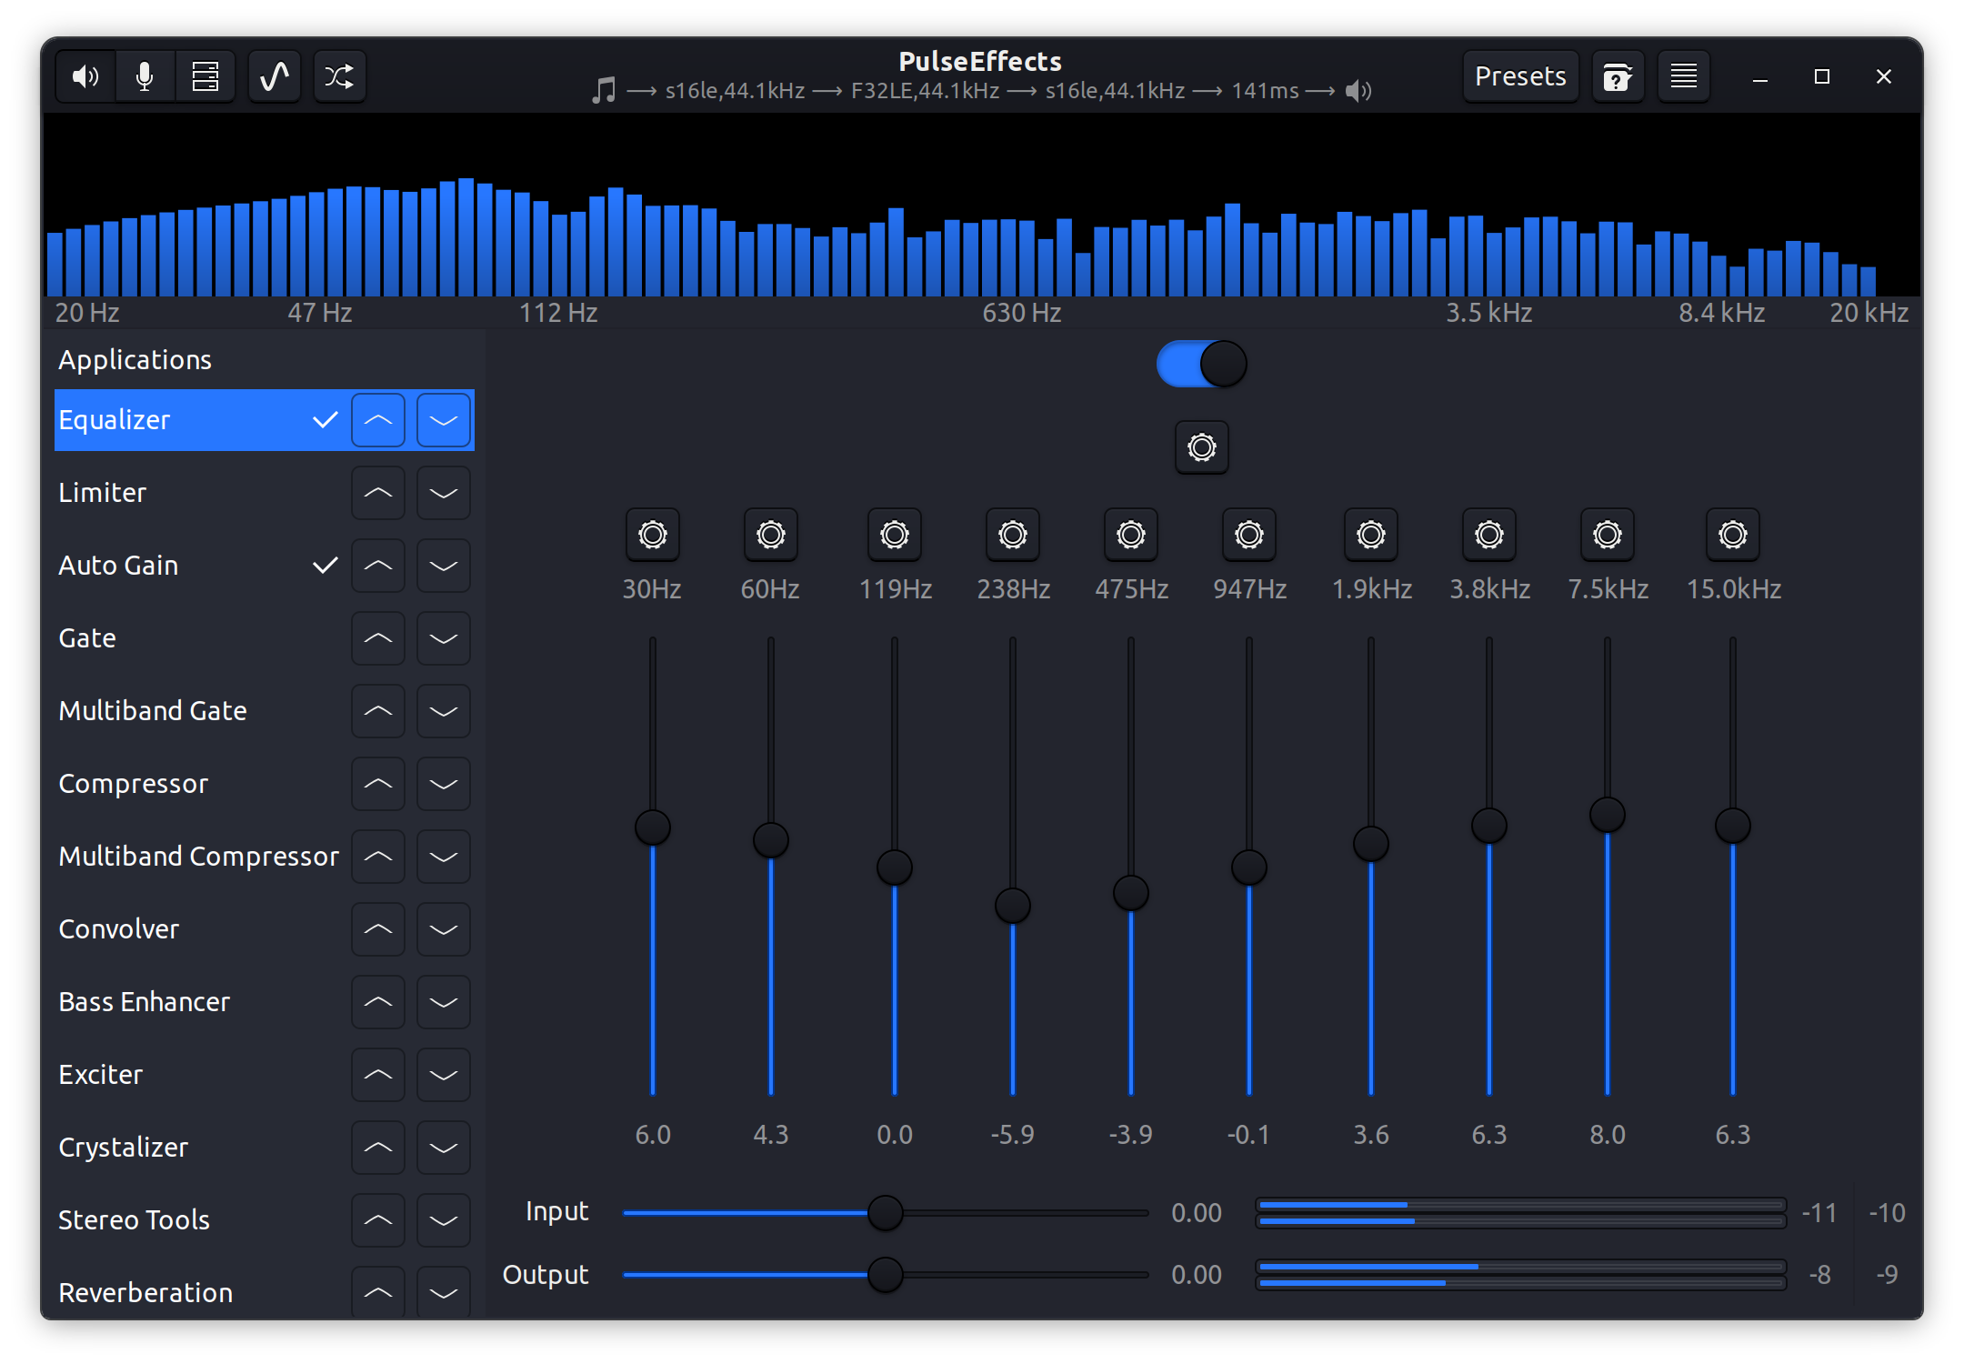Select the Auto Gain plugin row
The image size is (1964, 1364).
click(x=264, y=566)
